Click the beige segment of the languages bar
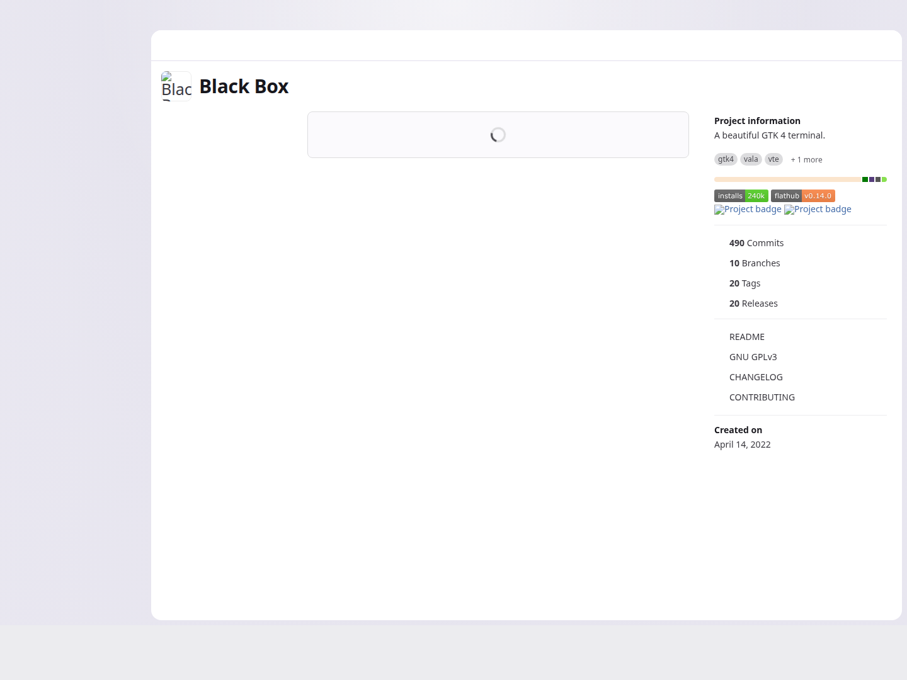Viewport: 907px width, 680px height. (x=787, y=179)
